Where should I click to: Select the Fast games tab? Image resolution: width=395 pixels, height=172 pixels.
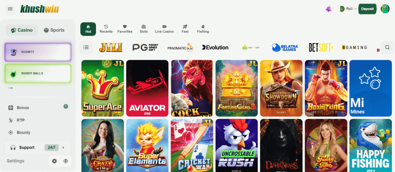[185, 29]
